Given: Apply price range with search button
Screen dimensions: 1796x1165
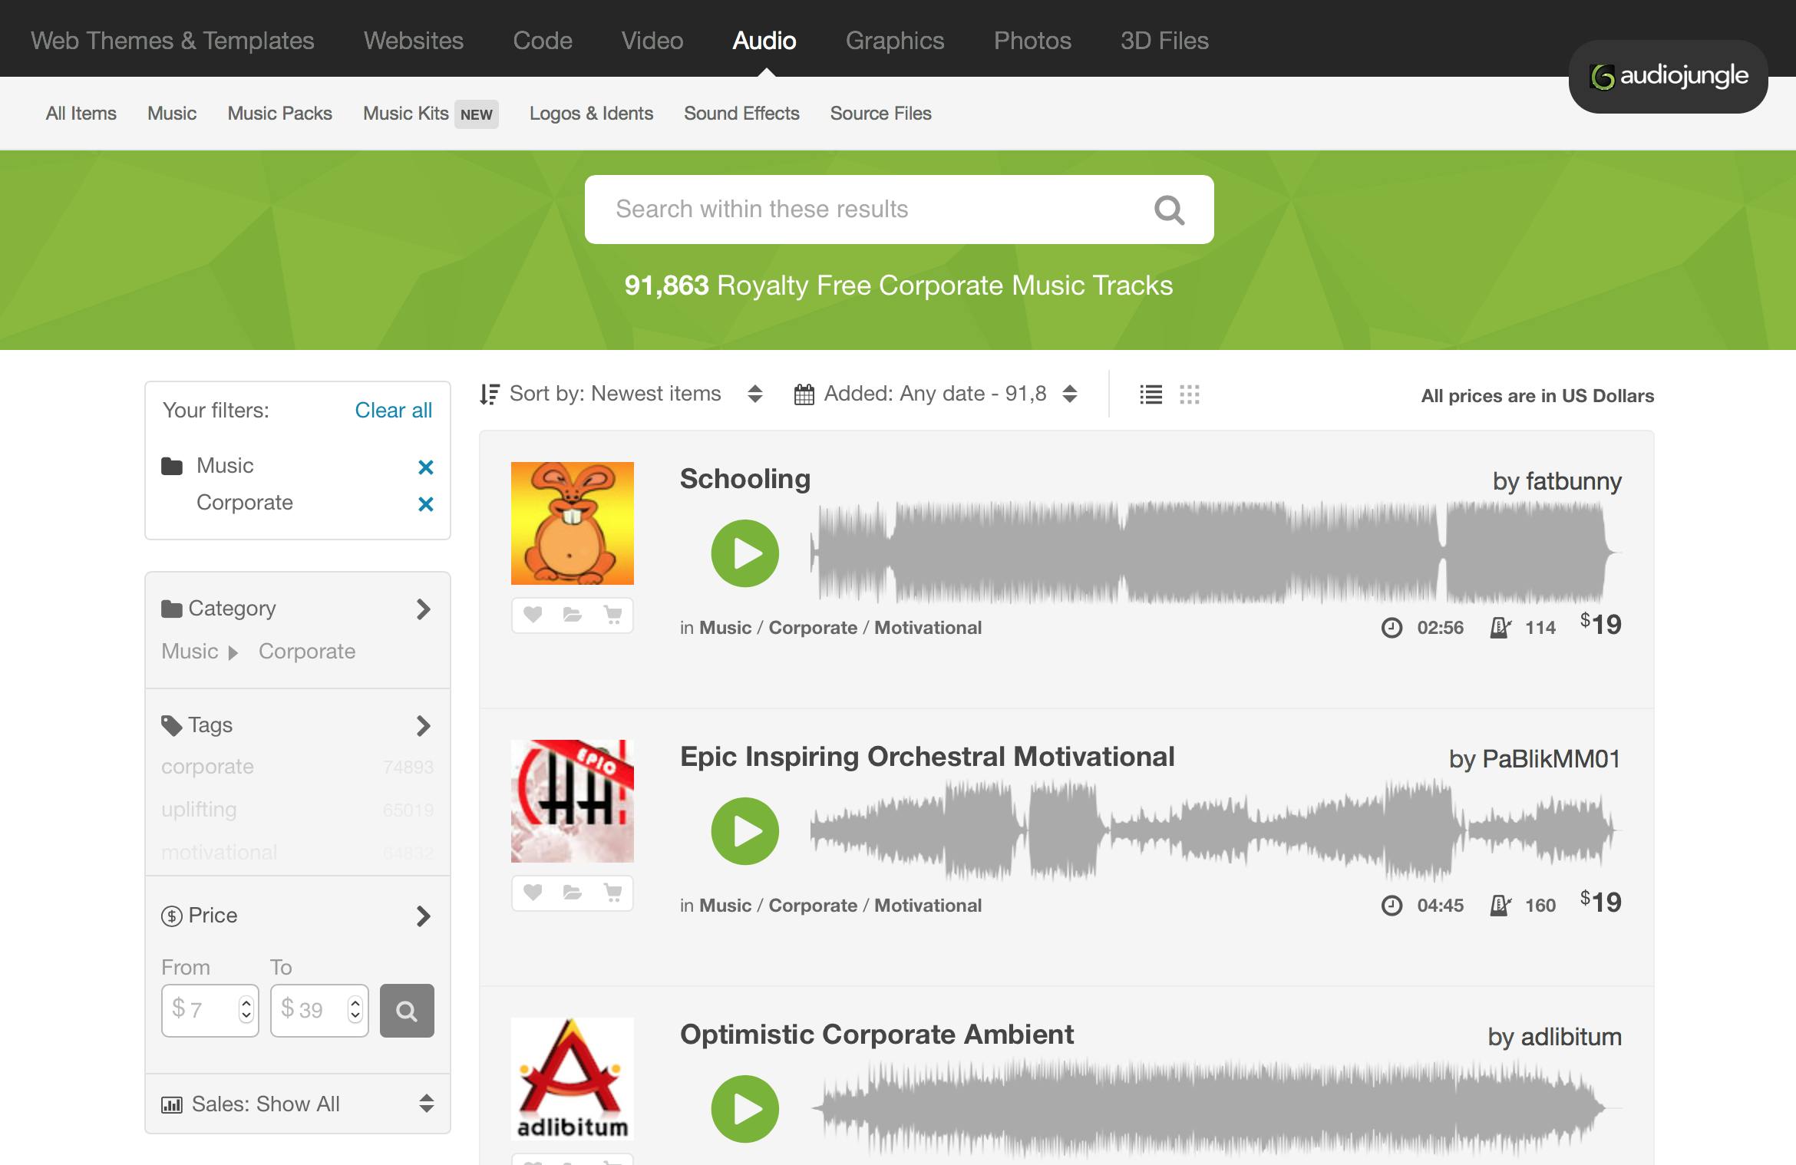Looking at the screenshot, I should click(407, 1011).
